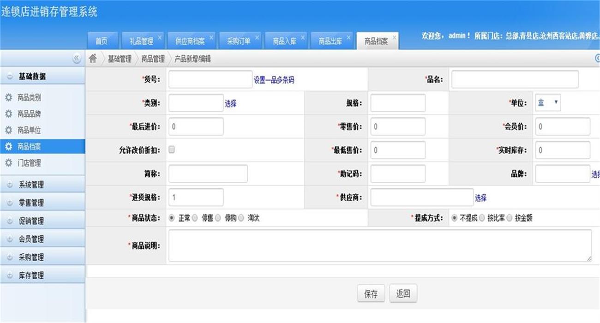Switch to the 首页 tab
Viewport: 600px width, 323px height.
(102, 41)
